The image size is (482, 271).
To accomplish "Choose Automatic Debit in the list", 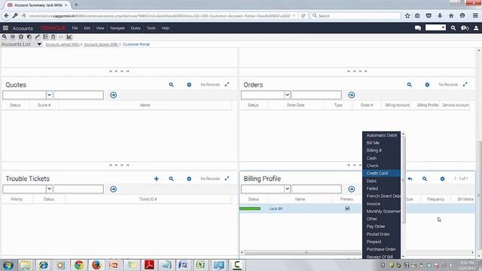I will pyautogui.click(x=381, y=135).
